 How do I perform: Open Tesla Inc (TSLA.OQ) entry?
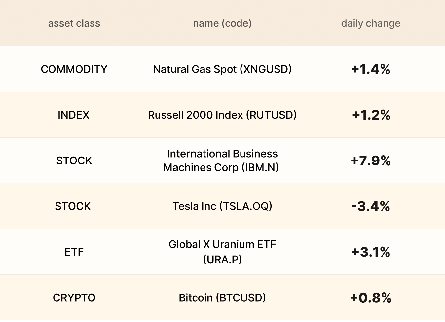222,206
